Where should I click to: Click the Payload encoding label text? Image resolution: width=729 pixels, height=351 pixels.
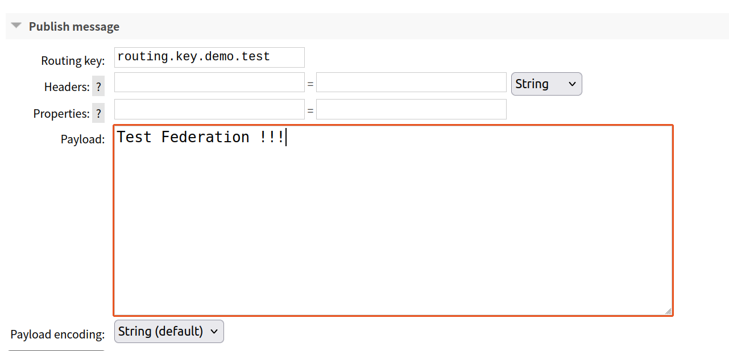tap(57, 335)
